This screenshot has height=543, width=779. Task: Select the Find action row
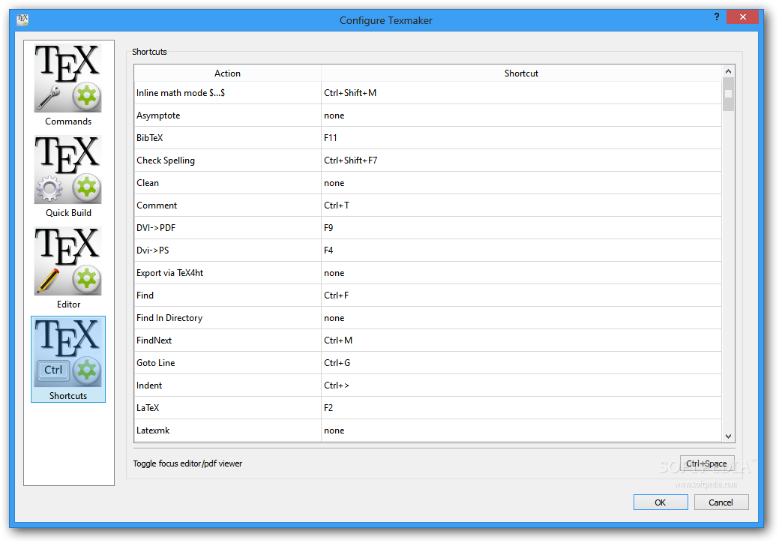click(227, 295)
